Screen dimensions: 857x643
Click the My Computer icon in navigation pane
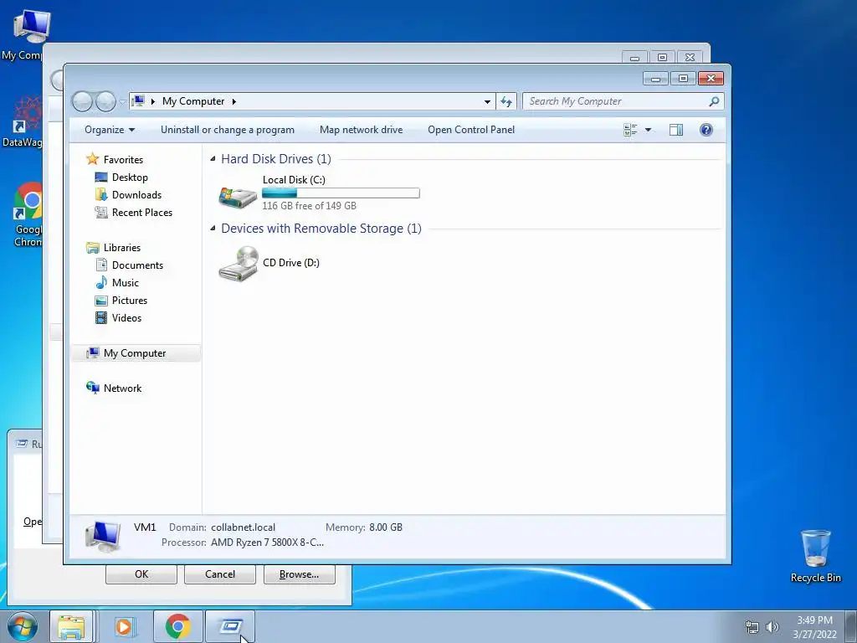point(92,353)
